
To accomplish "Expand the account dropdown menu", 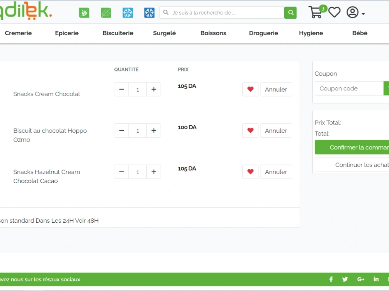I will click(363, 14).
